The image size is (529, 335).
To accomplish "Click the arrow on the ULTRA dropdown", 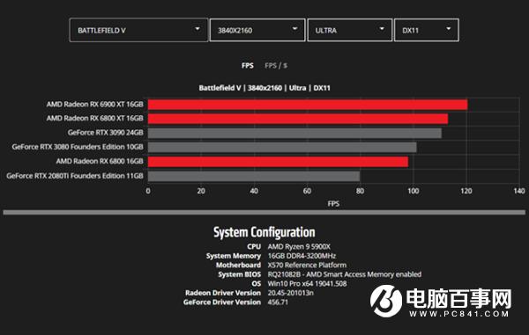I will coord(382,29).
